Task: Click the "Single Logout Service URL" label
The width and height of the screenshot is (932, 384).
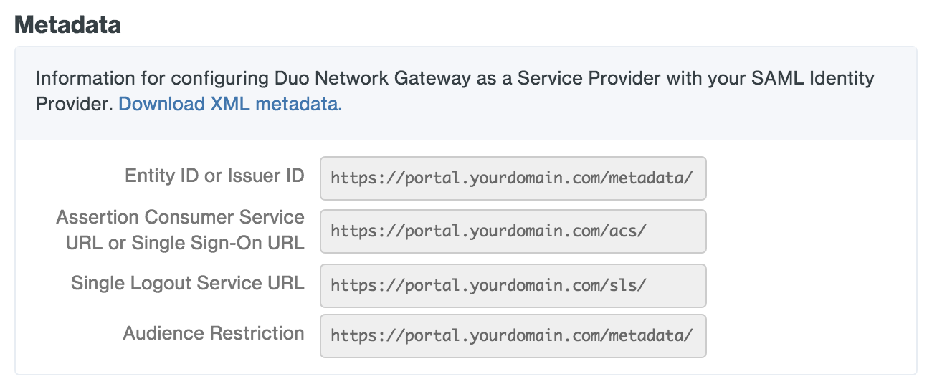Action: (187, 282)
